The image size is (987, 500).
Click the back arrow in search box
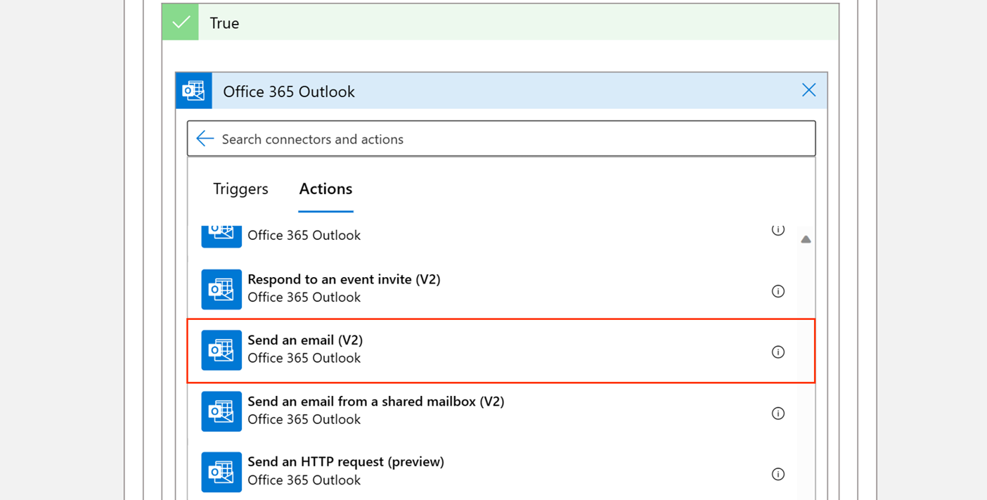pyautogui.click(x=205, y=139)
